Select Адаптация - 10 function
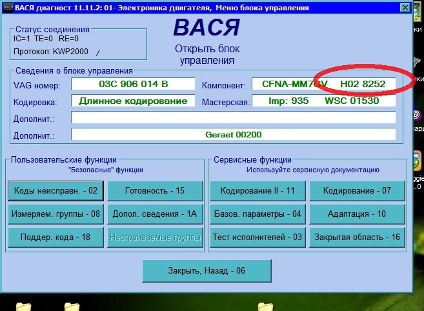 tap(357, 214)
